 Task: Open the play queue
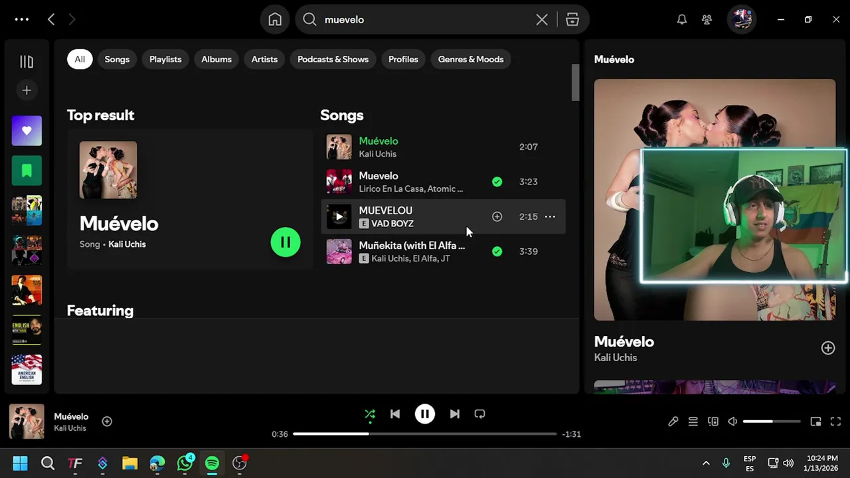pyautogui.click(x=693, y=422)
